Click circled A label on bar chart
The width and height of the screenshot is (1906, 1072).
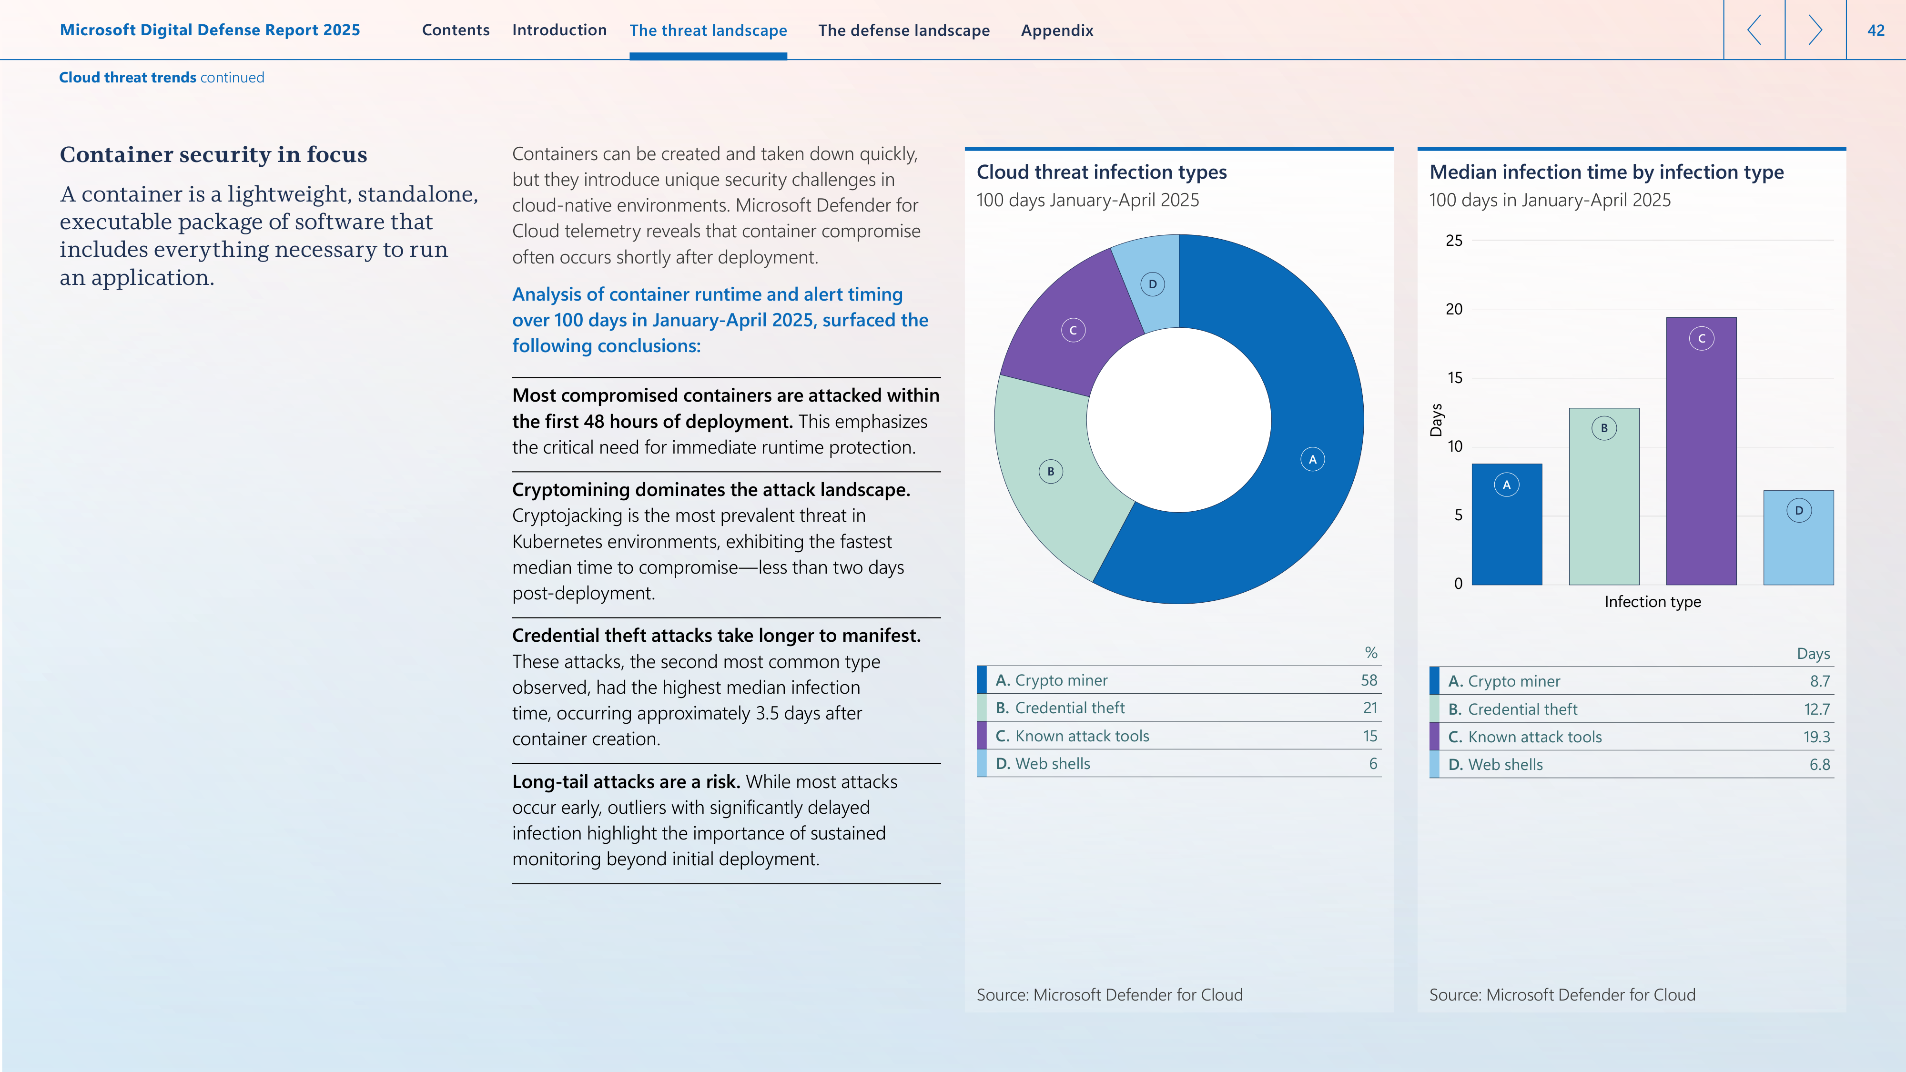click(x=1506, y=485)
